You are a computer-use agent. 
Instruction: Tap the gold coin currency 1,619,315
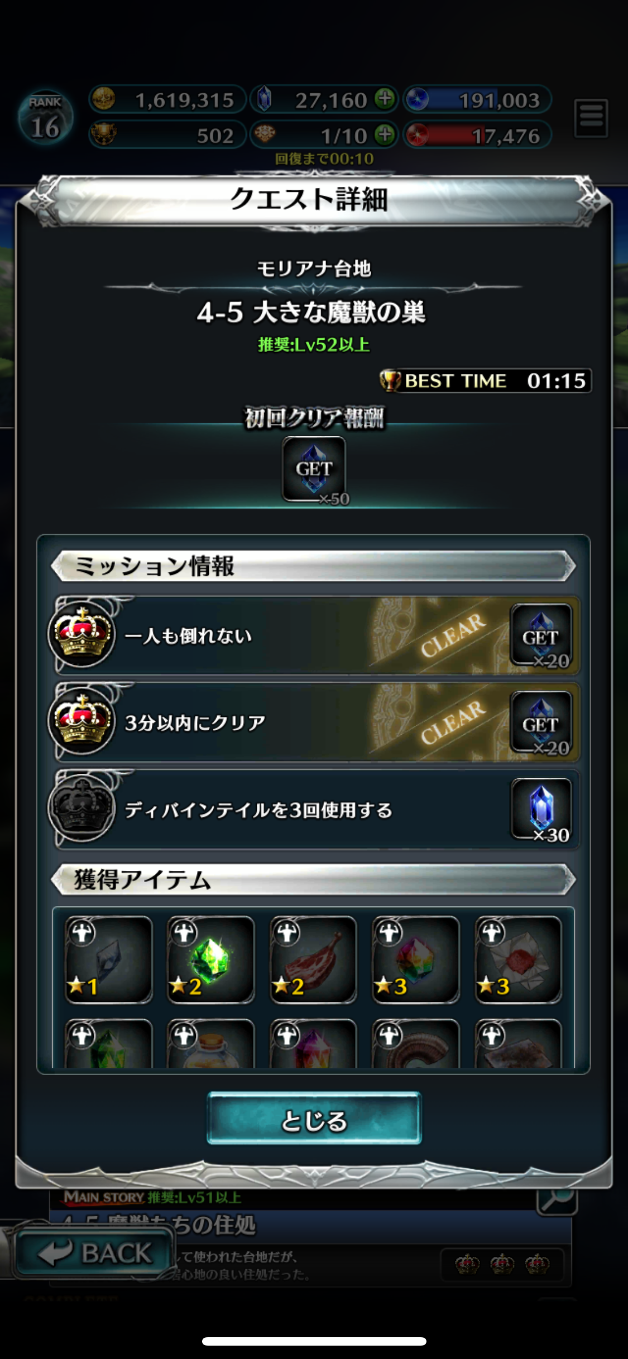tap(167, 100)
